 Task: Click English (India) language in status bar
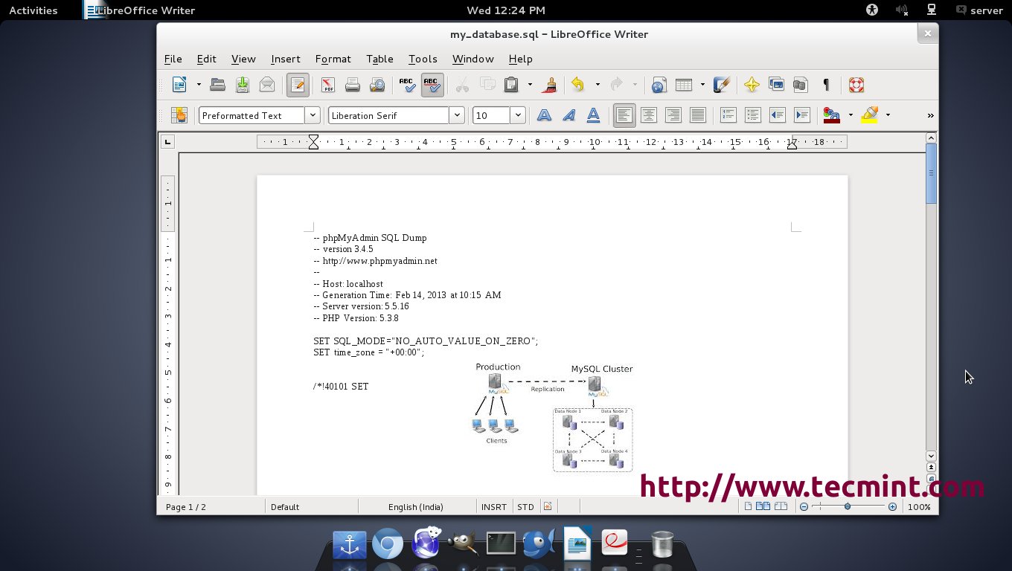click(x=416, y=506)
